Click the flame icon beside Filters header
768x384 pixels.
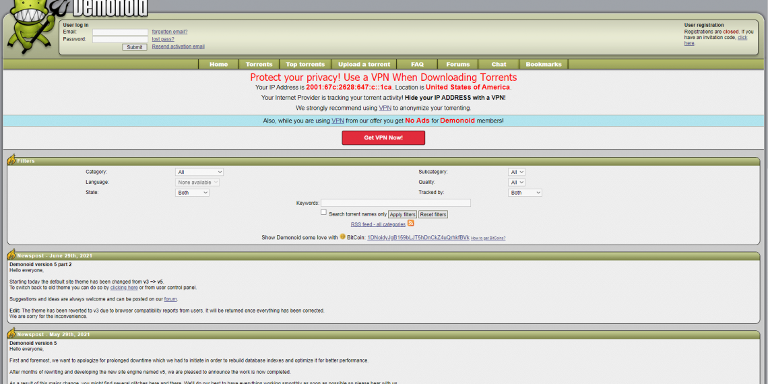pyautogui.click(x=11, y=160)
